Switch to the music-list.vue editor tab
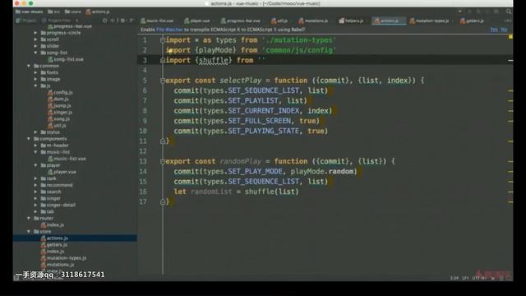Screen dimensions: 526x296 [x=157, y=21]
